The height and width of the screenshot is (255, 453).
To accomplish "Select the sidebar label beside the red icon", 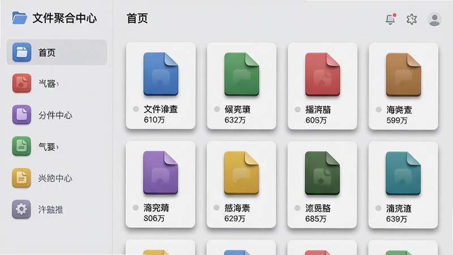I will pos(49,83).
